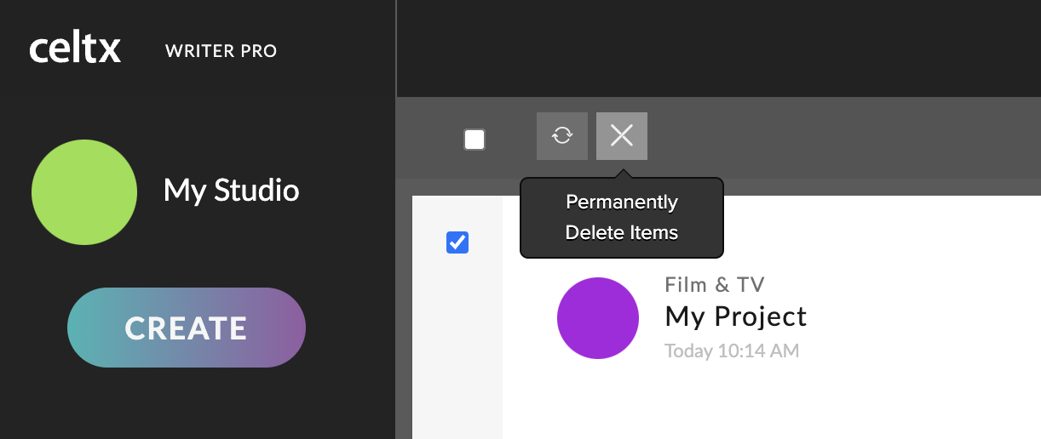Uncheck the My Project row checkbox
The height and width of the screenshot is (439, 1041).
(x=457, y=242)
